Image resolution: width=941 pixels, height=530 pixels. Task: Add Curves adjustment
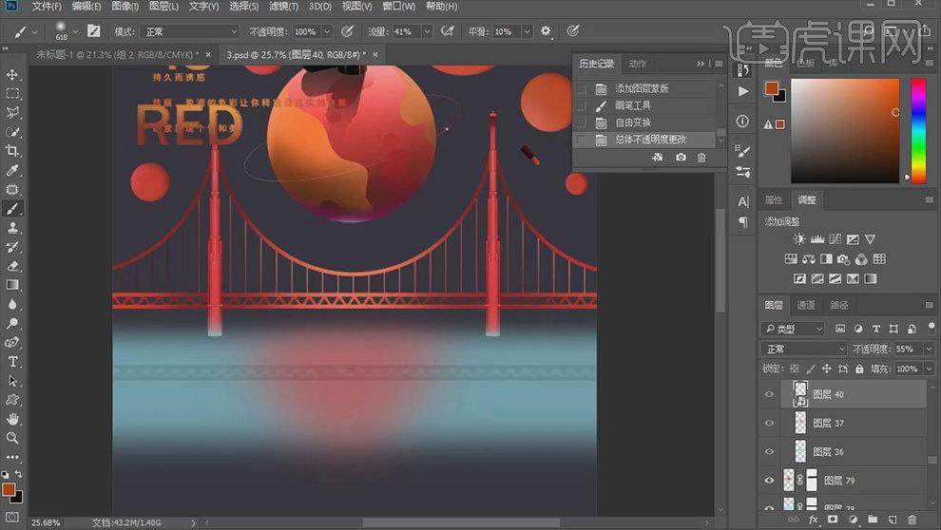click(835, 239)
